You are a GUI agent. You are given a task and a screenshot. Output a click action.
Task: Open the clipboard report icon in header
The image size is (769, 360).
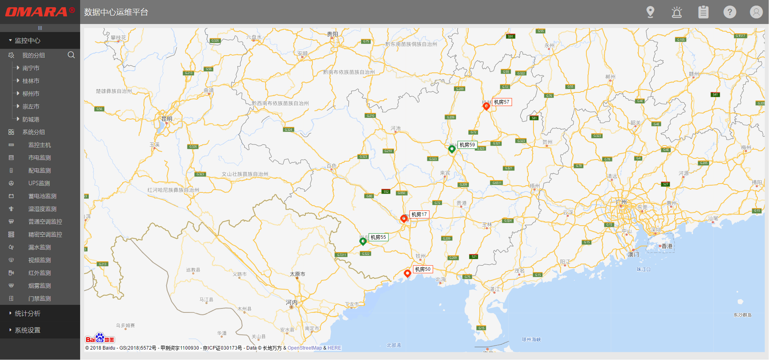(x=703, y=12)
